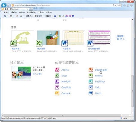Click the OneNote product icon
Screen dimensions: 136x122
coord(57,87)
